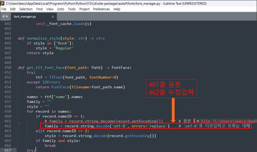Click 'break' on line 466

pos(50,146)
